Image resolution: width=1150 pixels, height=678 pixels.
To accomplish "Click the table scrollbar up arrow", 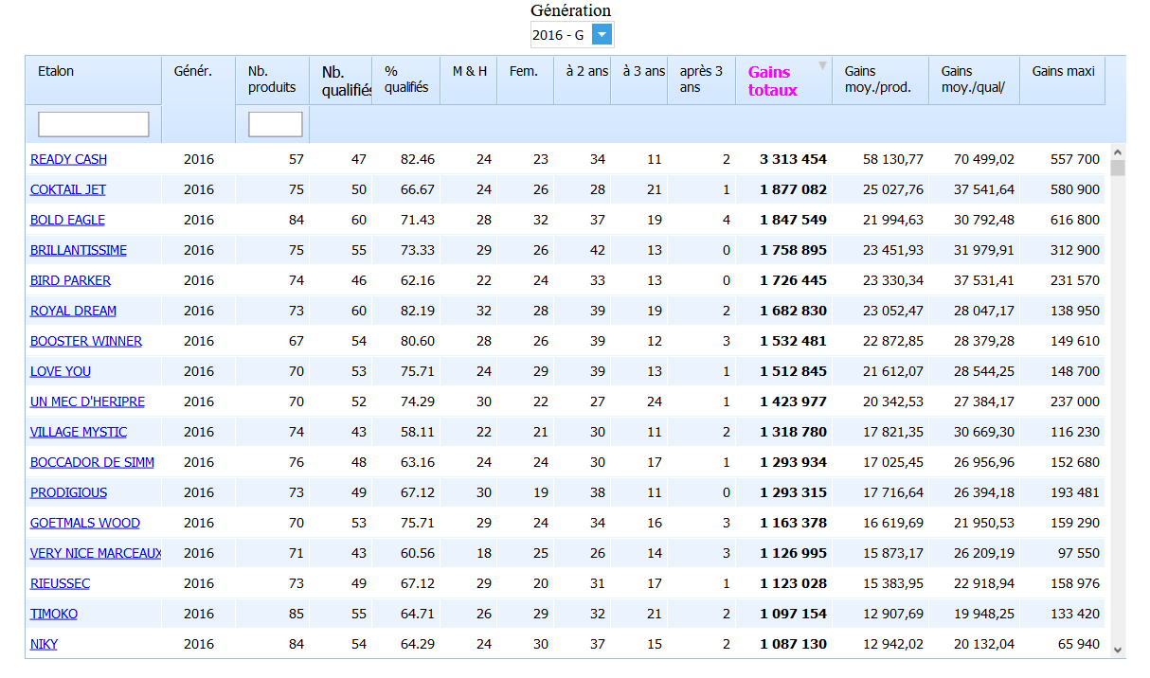I will tap(1118, 152).
